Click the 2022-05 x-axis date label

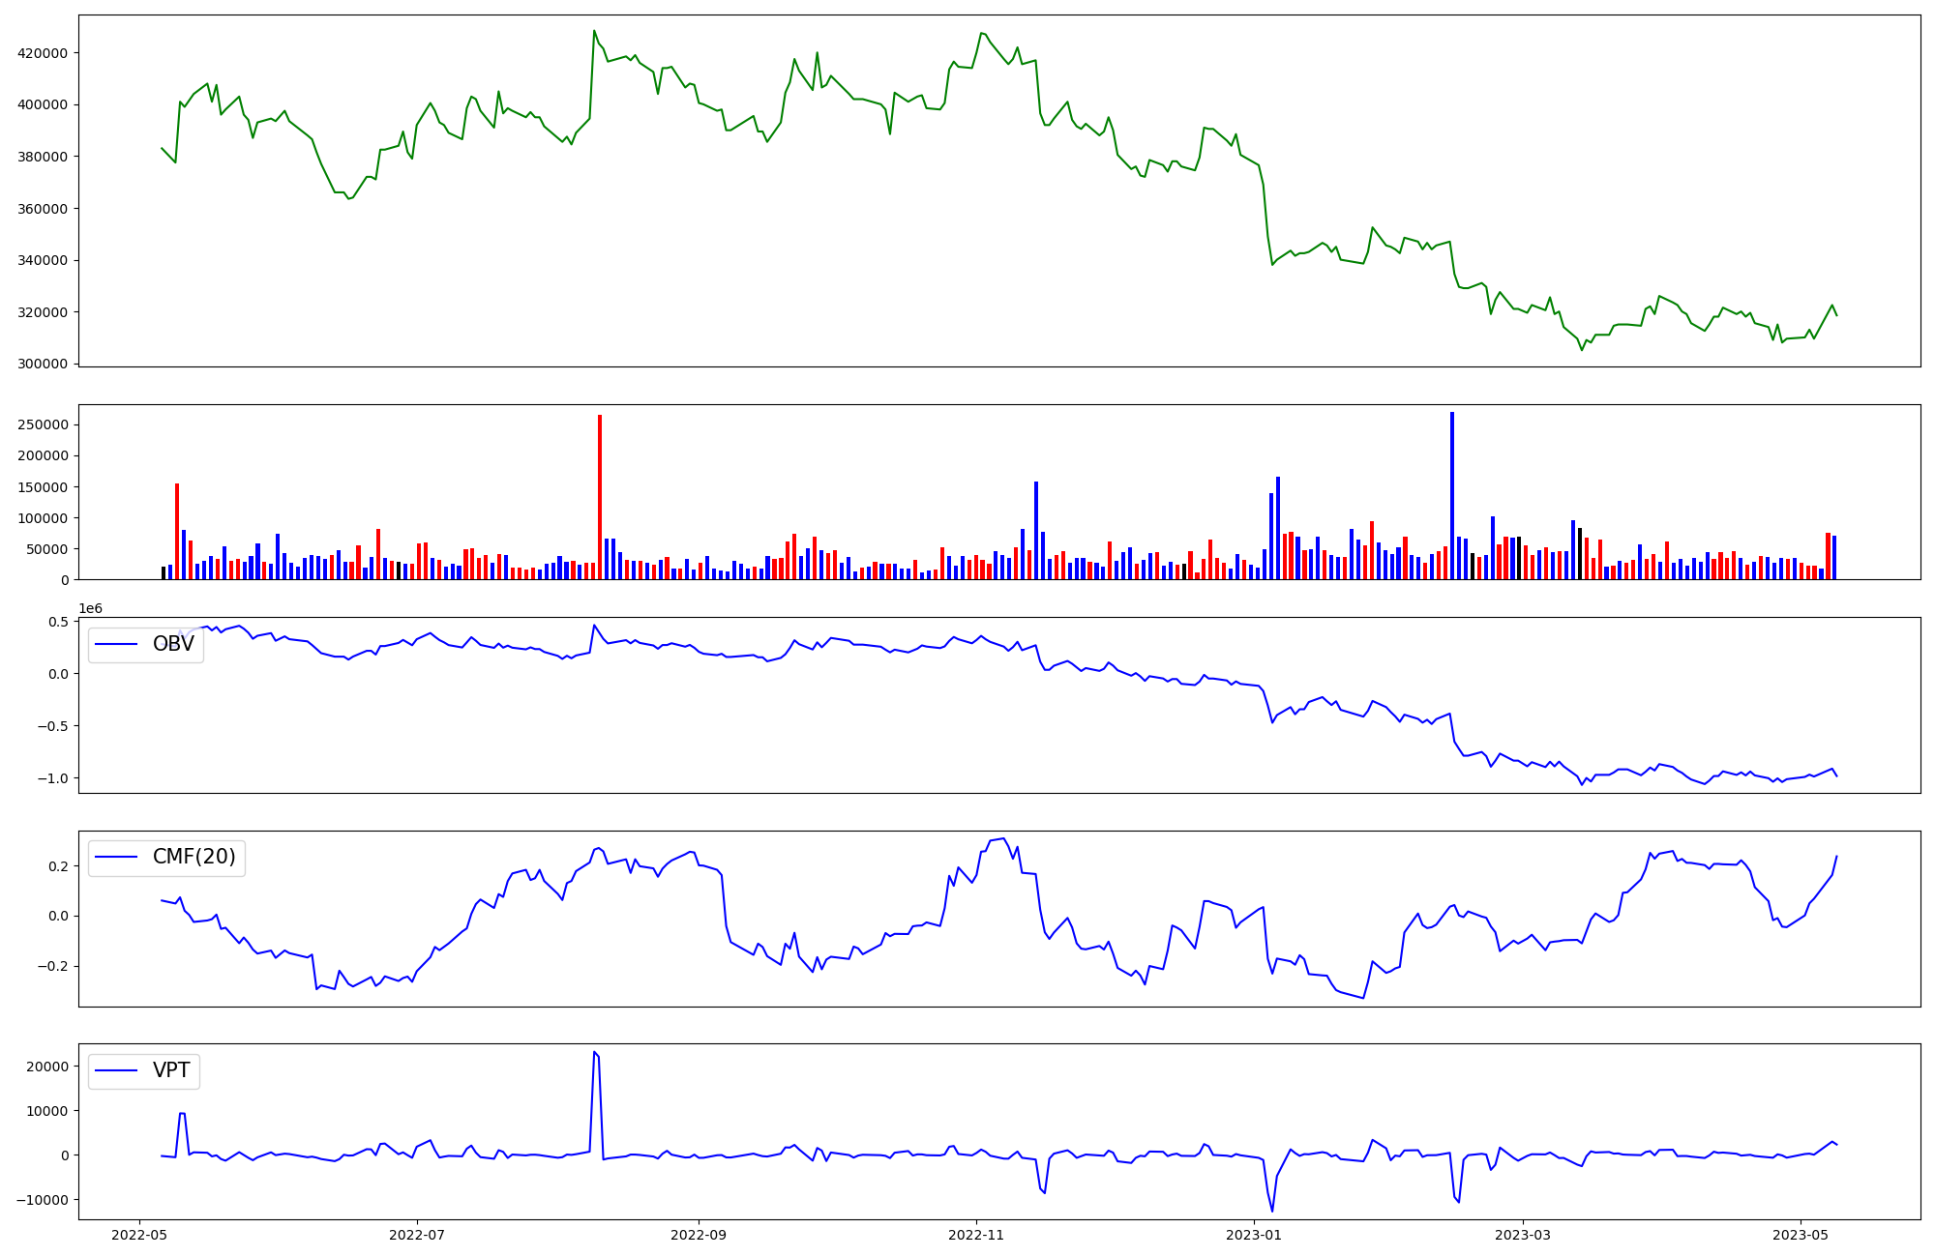[140, 1235]
